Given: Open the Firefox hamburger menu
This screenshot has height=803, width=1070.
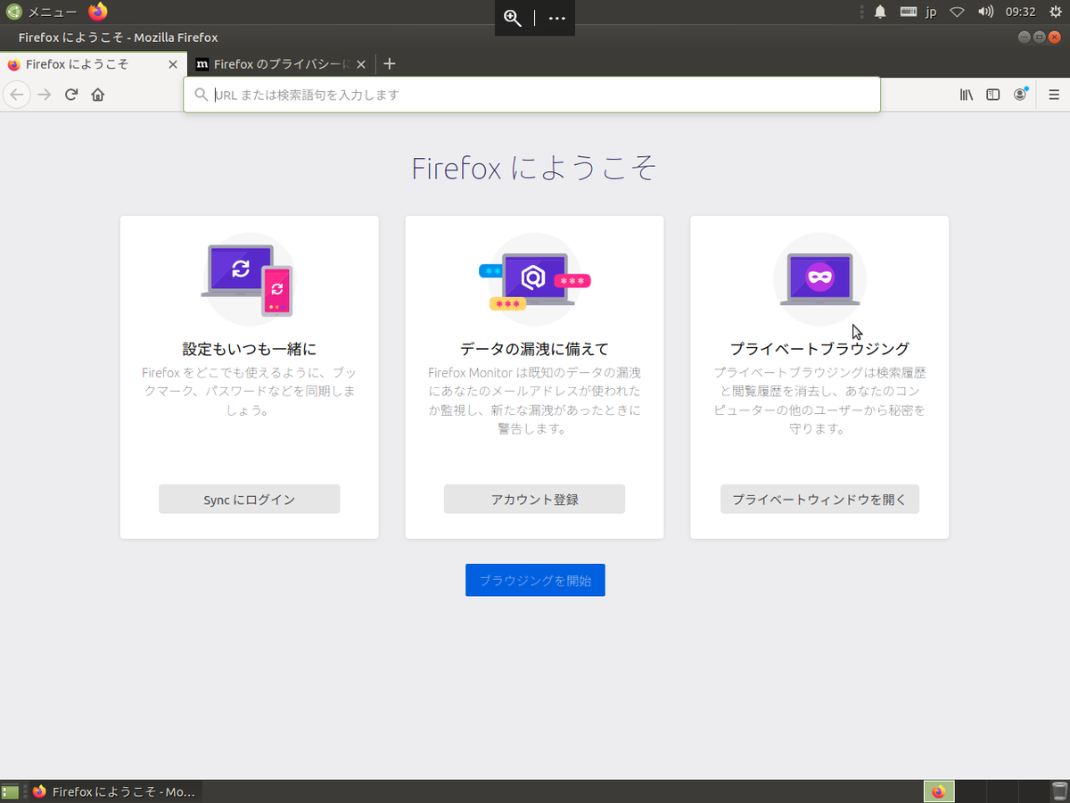Looking at the screenshot, I should (1054, 94).
